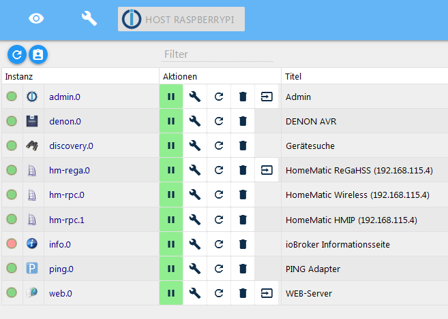Click the 'DENON AVR' title cell
This screenshot has height=319, width=448.
(x=365, y=121)
